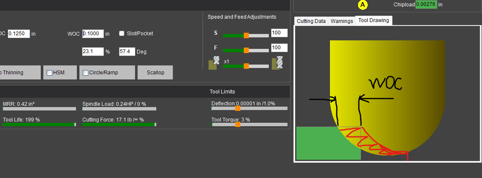Image resolution: width=482 pixels, height=178 pixels.
Task: Adjust the S speed slider handle
Action: click(246, 35)
